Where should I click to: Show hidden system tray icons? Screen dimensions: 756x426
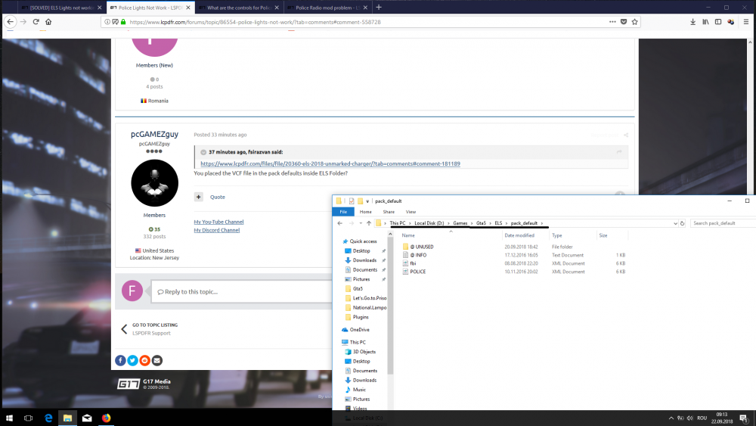pyautogui.click(x=671, y=418)
